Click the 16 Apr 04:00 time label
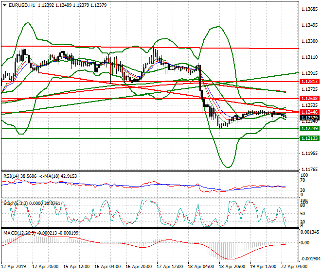Viewport: 321px width, 272px height. (x=107, y=267)
